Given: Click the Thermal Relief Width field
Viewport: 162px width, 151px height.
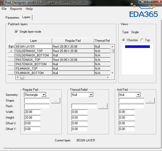Looking at the screenshot, I should (79, 112).
